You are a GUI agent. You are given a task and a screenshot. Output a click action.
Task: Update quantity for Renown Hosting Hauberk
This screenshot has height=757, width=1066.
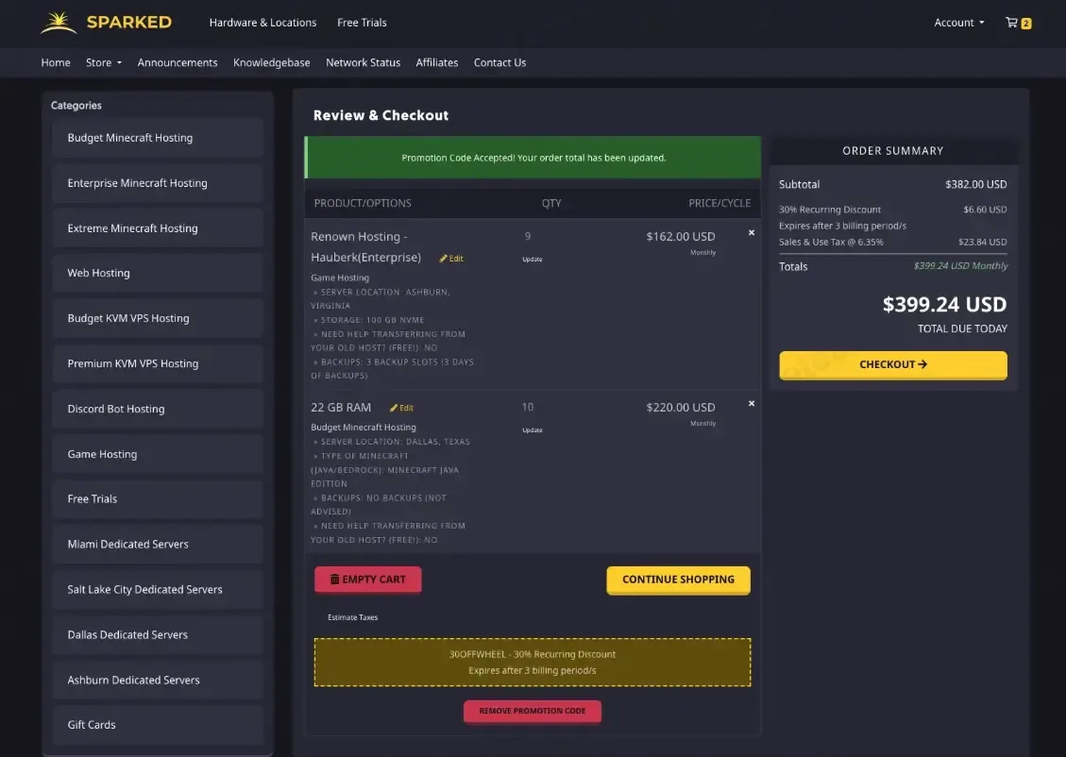[533, 259]
